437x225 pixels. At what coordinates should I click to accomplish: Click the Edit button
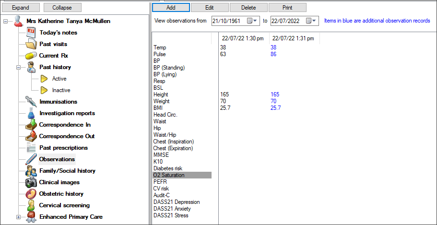point(210,8)
